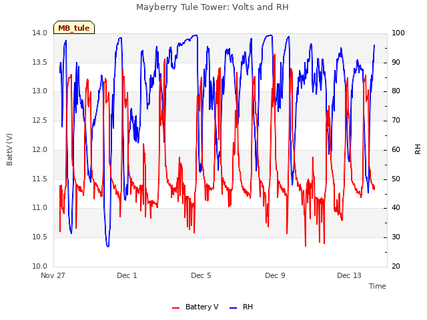The width and height of the screenshot is (427, 320).
Task: Click the blue RH legend swatch
Action: pyautogui.click(x=233, y=308)
